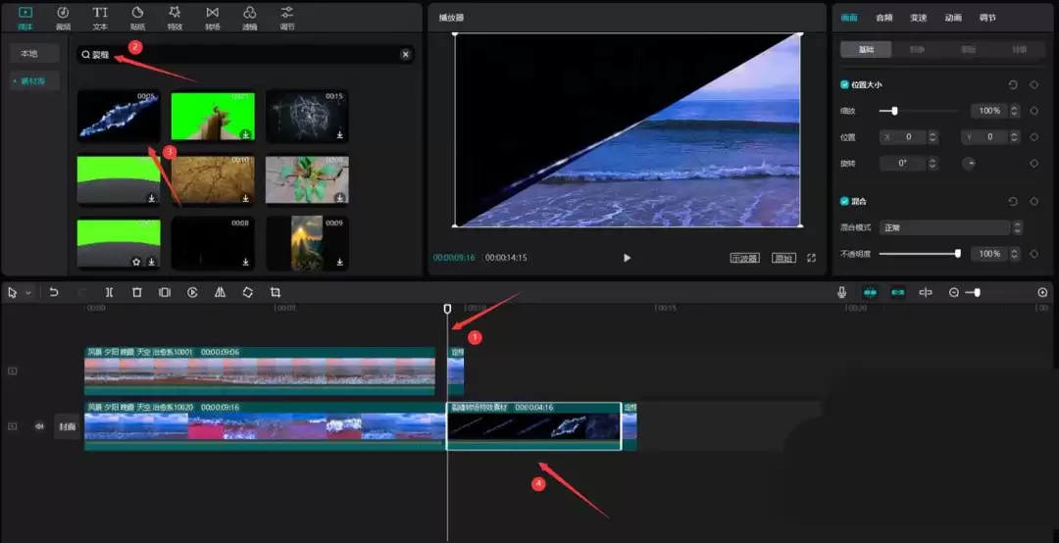This screenshot has width=1059, height=543.
Task: Open the 转场 (Transitions) panel icon
Action: 212,17
